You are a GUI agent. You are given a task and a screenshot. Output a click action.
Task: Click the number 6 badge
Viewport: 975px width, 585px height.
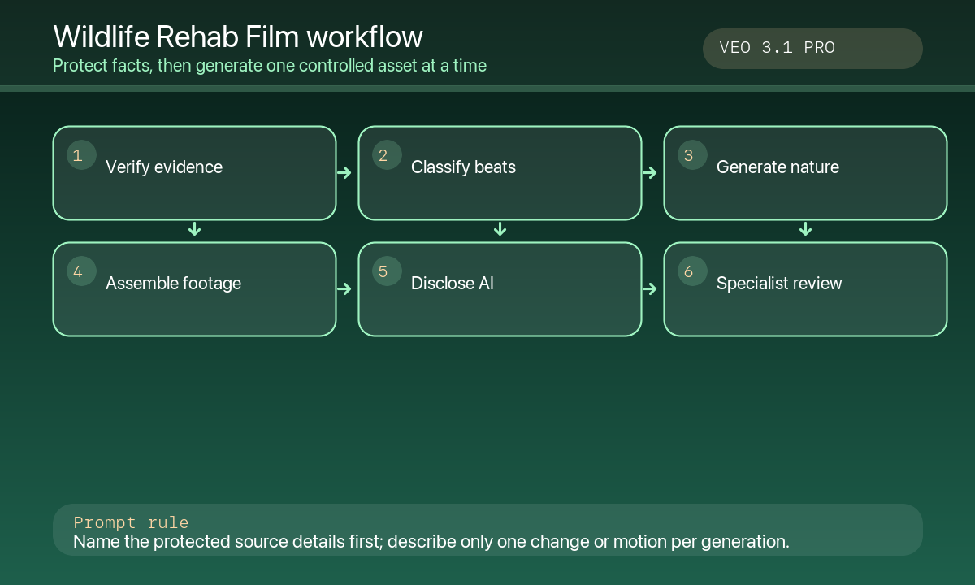[x=692, y=271]
